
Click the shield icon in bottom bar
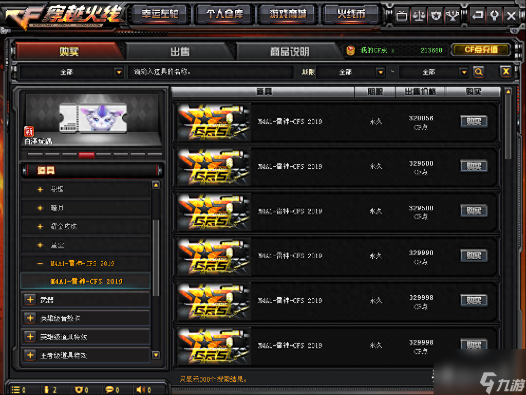coord(79,390)
